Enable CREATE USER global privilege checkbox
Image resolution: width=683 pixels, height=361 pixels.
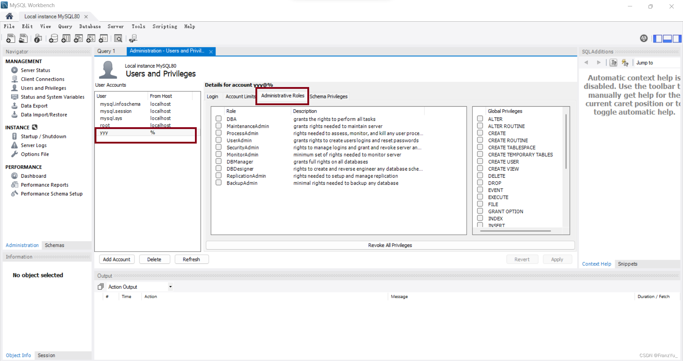coord(480,161)
